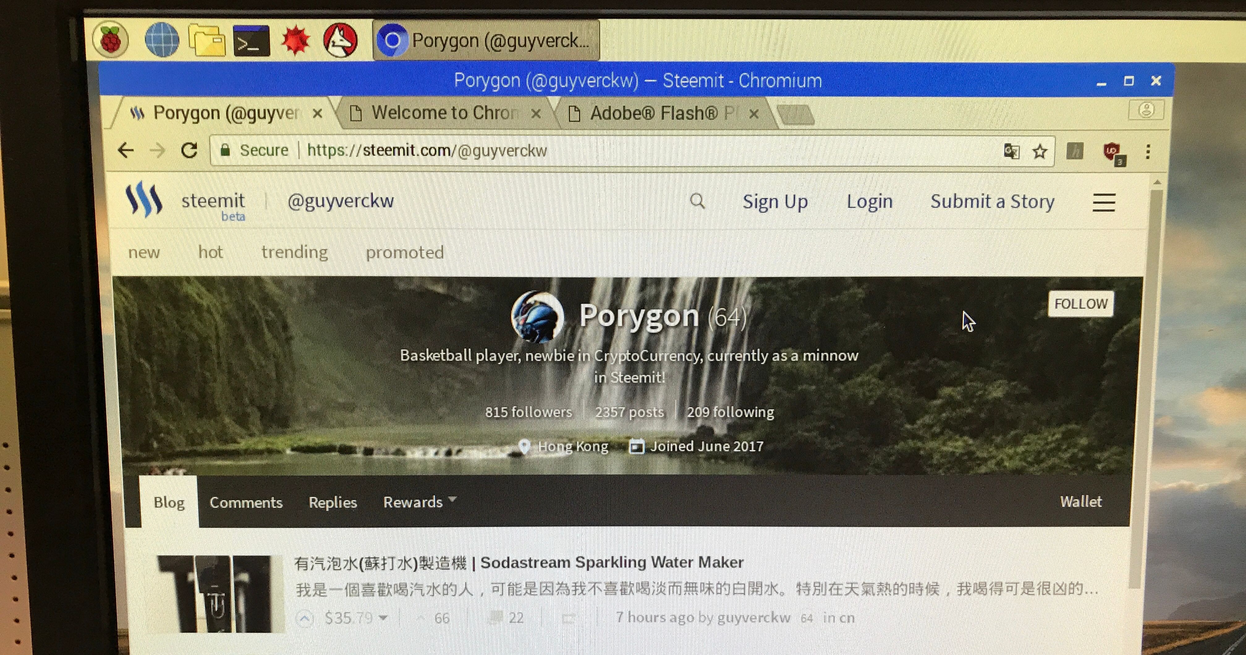The height and width of the screenshot is (655, 1246).
Task: Click Submit a Story
Action: coord(992,201)
